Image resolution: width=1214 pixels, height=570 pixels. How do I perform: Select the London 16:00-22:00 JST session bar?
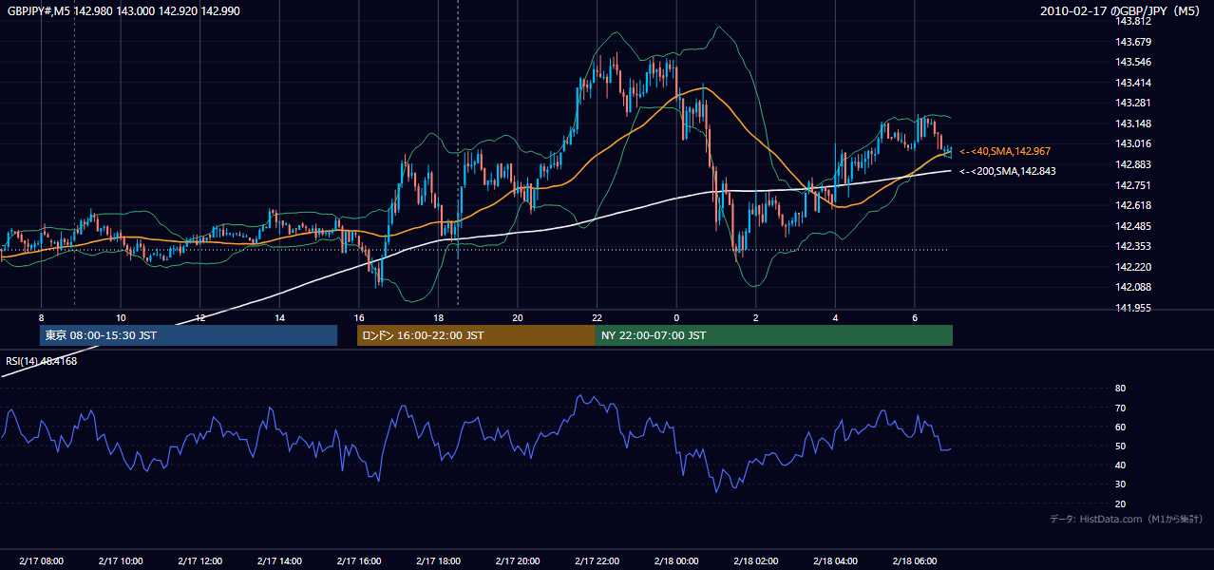tap(476, 335)
